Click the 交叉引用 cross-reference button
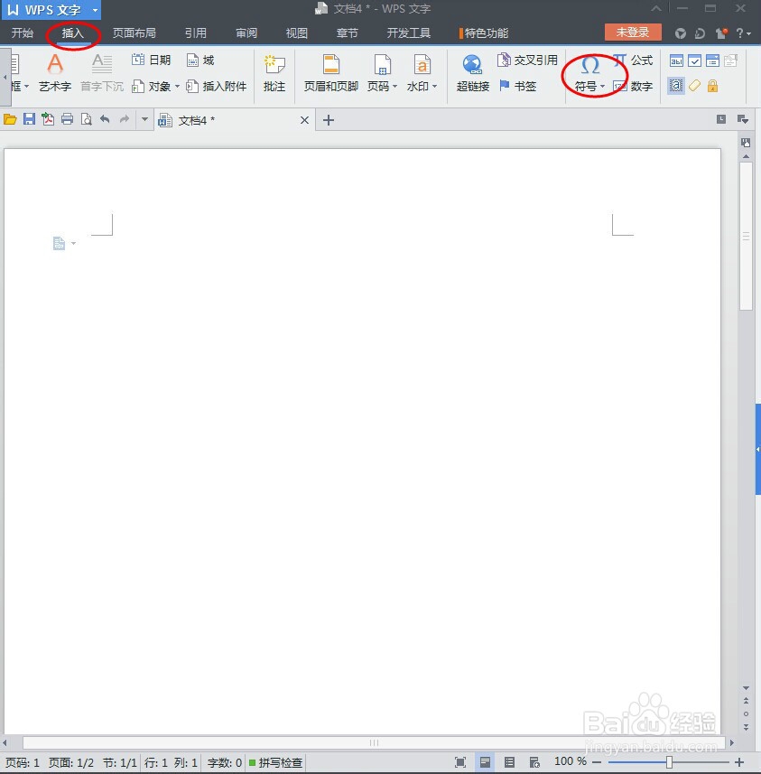The width and height of the screenshot is (761, 774). [527, 61]
